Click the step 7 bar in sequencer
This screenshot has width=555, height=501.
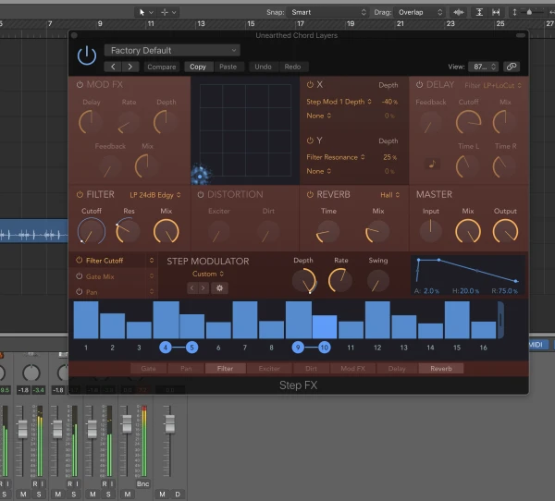pyautogui.click(x=244, y=320)
